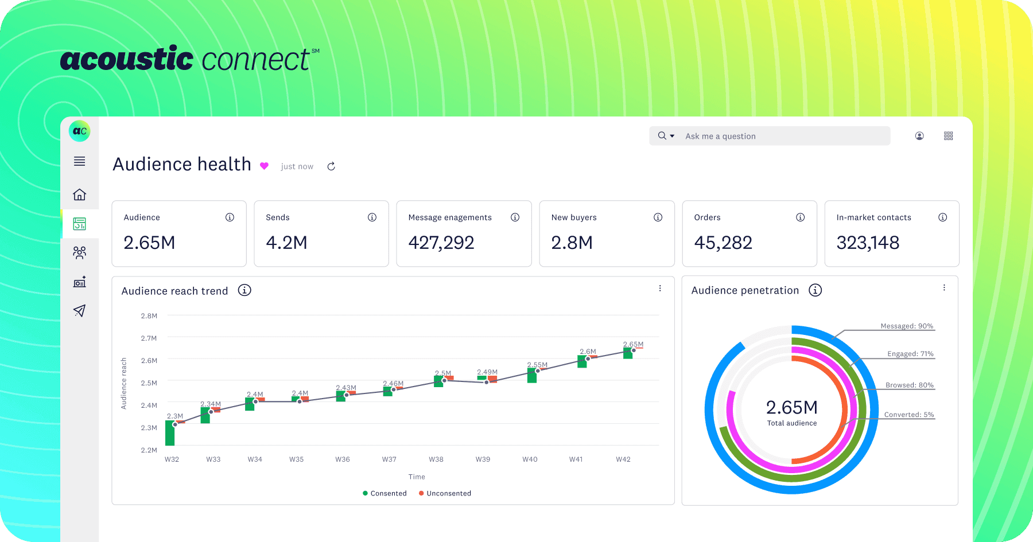Open the app switcher grid icon
This screenshot has width=1033, height=542.
(x=948, y=136)
